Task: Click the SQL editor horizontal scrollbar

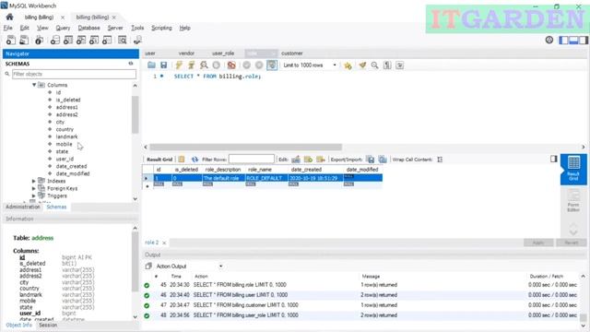Action: (x=246, y=147)
